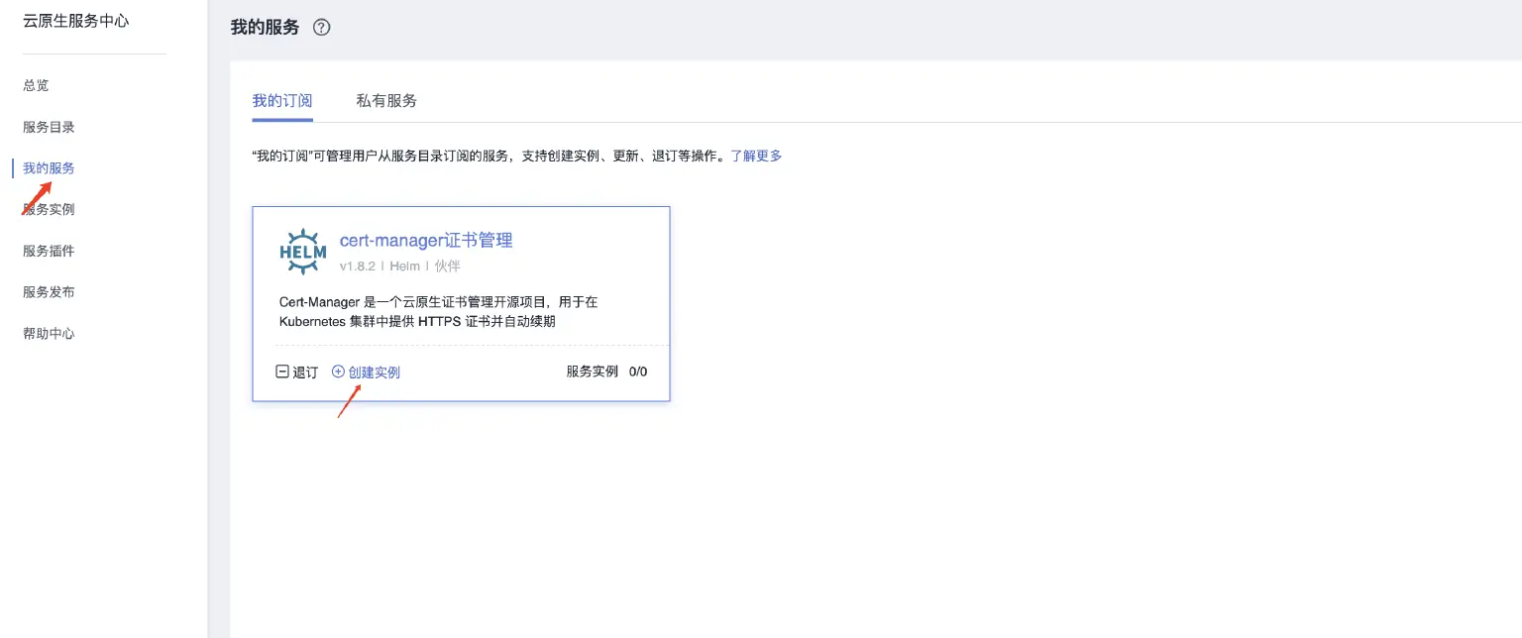Select 我的服务 in the sidebar
The height and width of the screenshot is (638, 1522).
[x=49, y=168]
